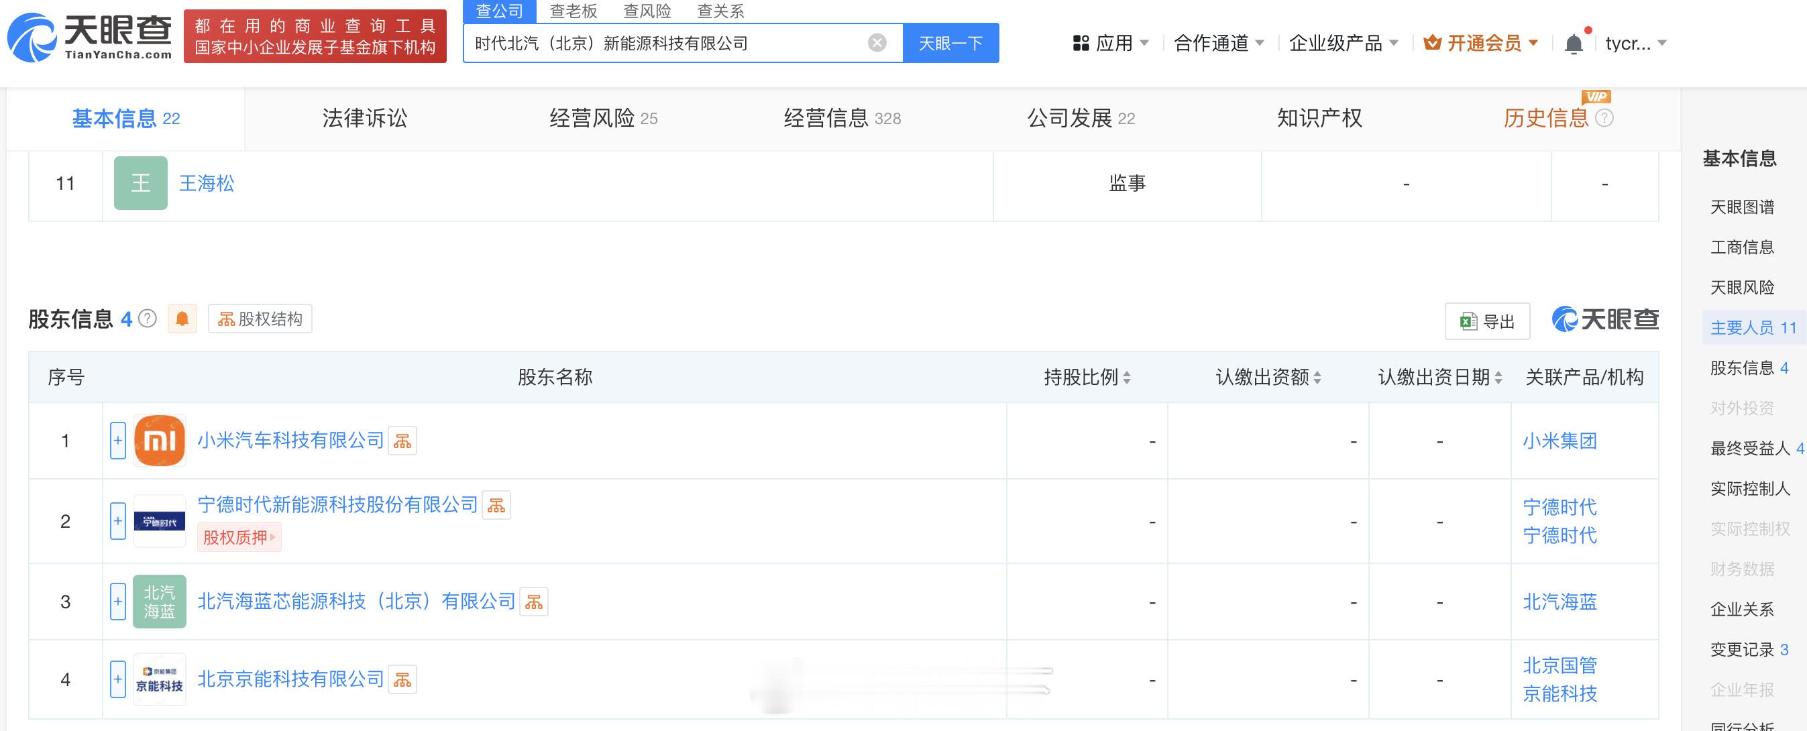Open the tycr... user account dropdown

click(x=1636, y=44)
